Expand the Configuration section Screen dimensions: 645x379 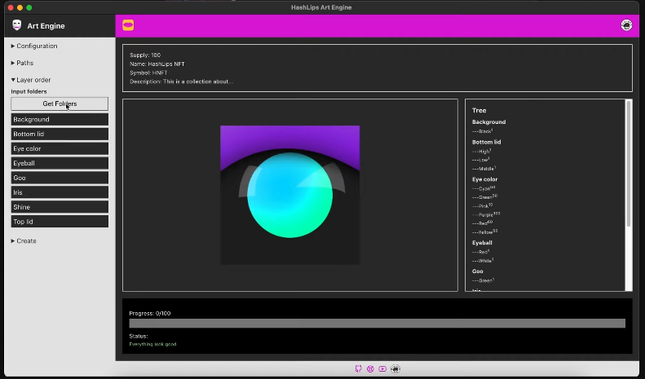click(x=34, y=46)
